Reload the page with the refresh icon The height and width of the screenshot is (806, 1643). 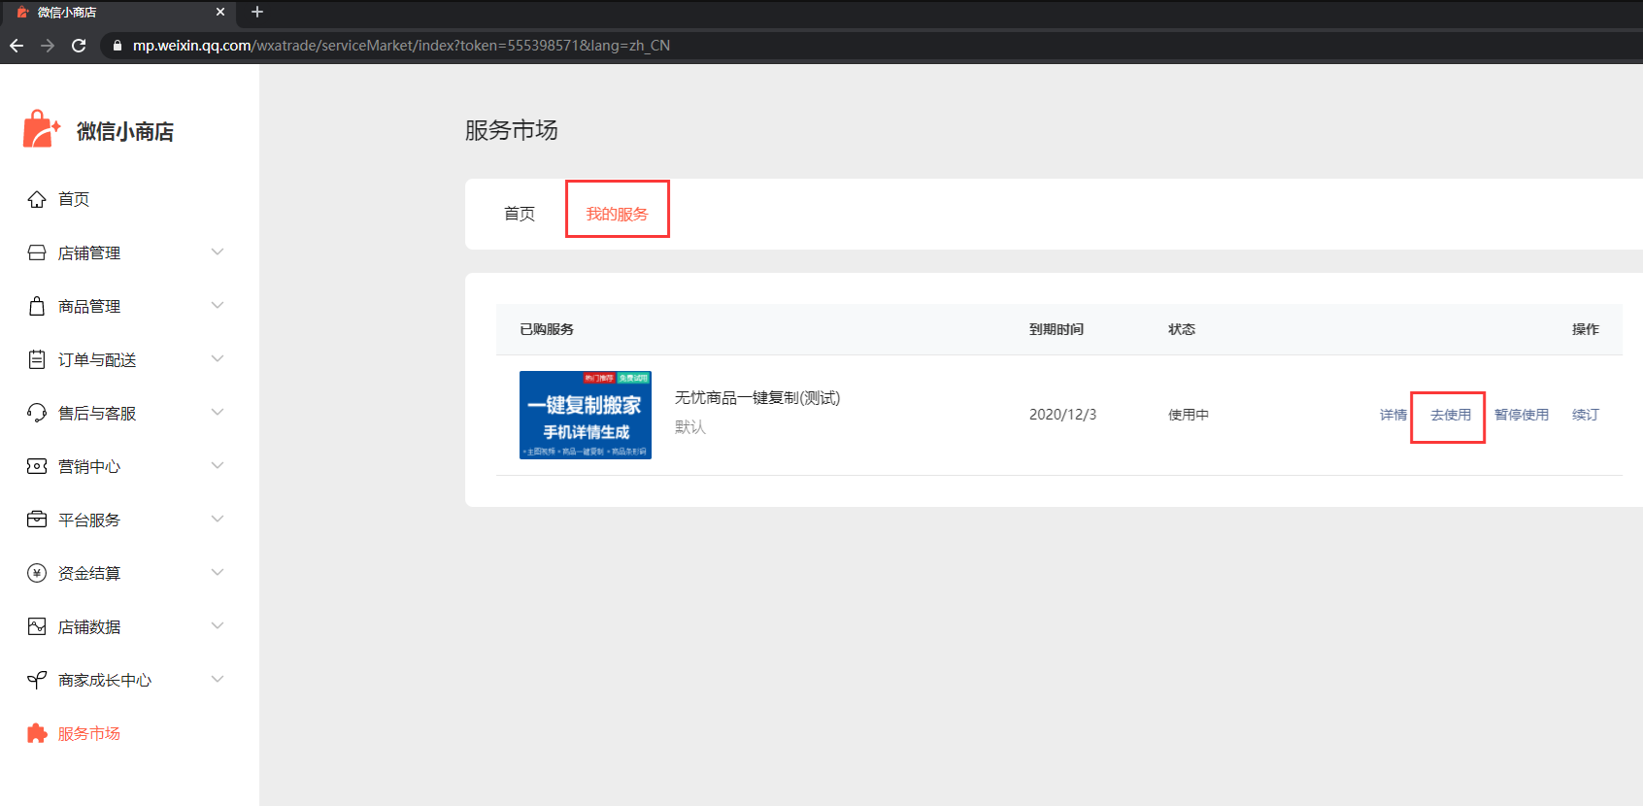(x=79, y=46)
